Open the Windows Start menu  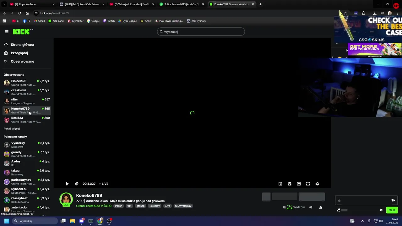click(x=7, y=221)
